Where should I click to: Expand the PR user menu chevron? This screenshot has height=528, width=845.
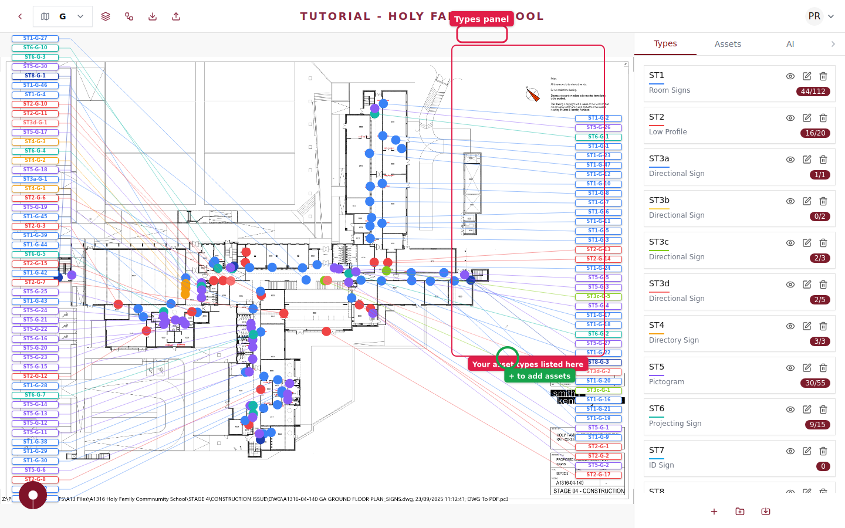click(831, 16)
